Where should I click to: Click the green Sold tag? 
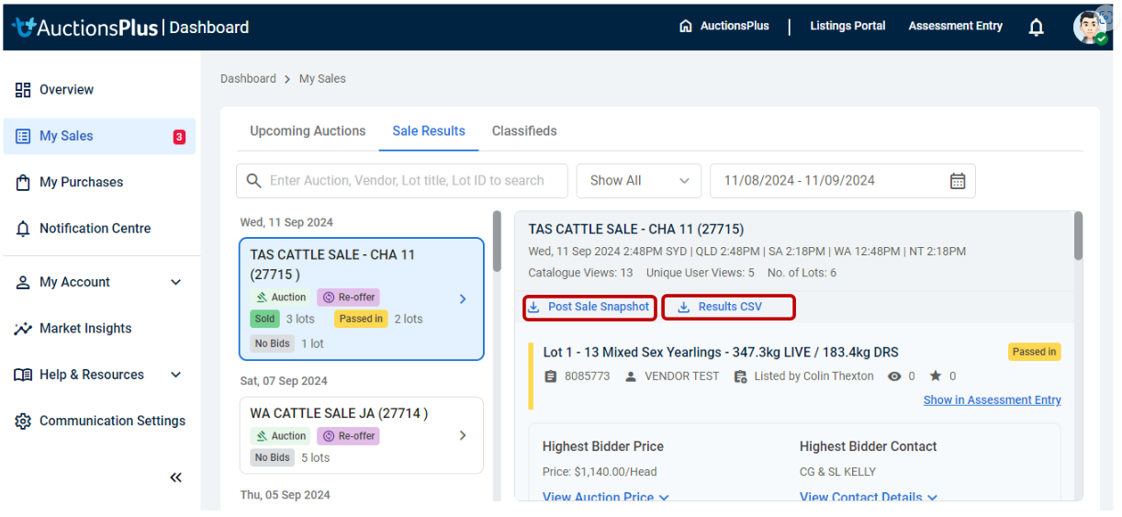(x=265, y=320)
